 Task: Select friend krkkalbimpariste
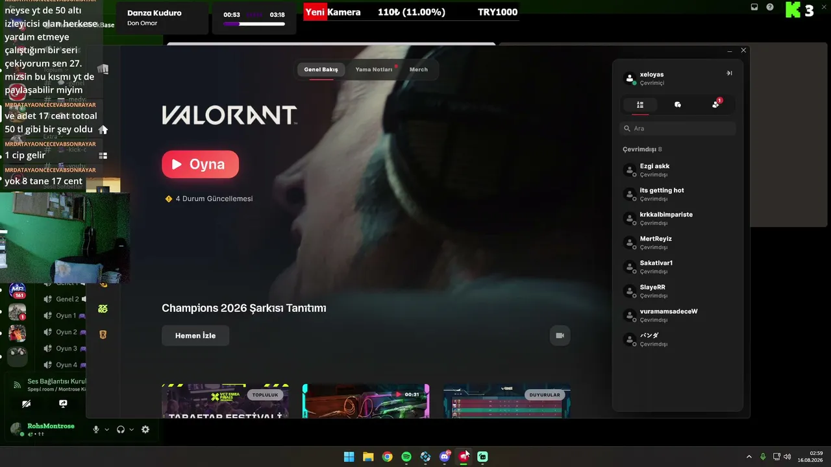point(678,219)
